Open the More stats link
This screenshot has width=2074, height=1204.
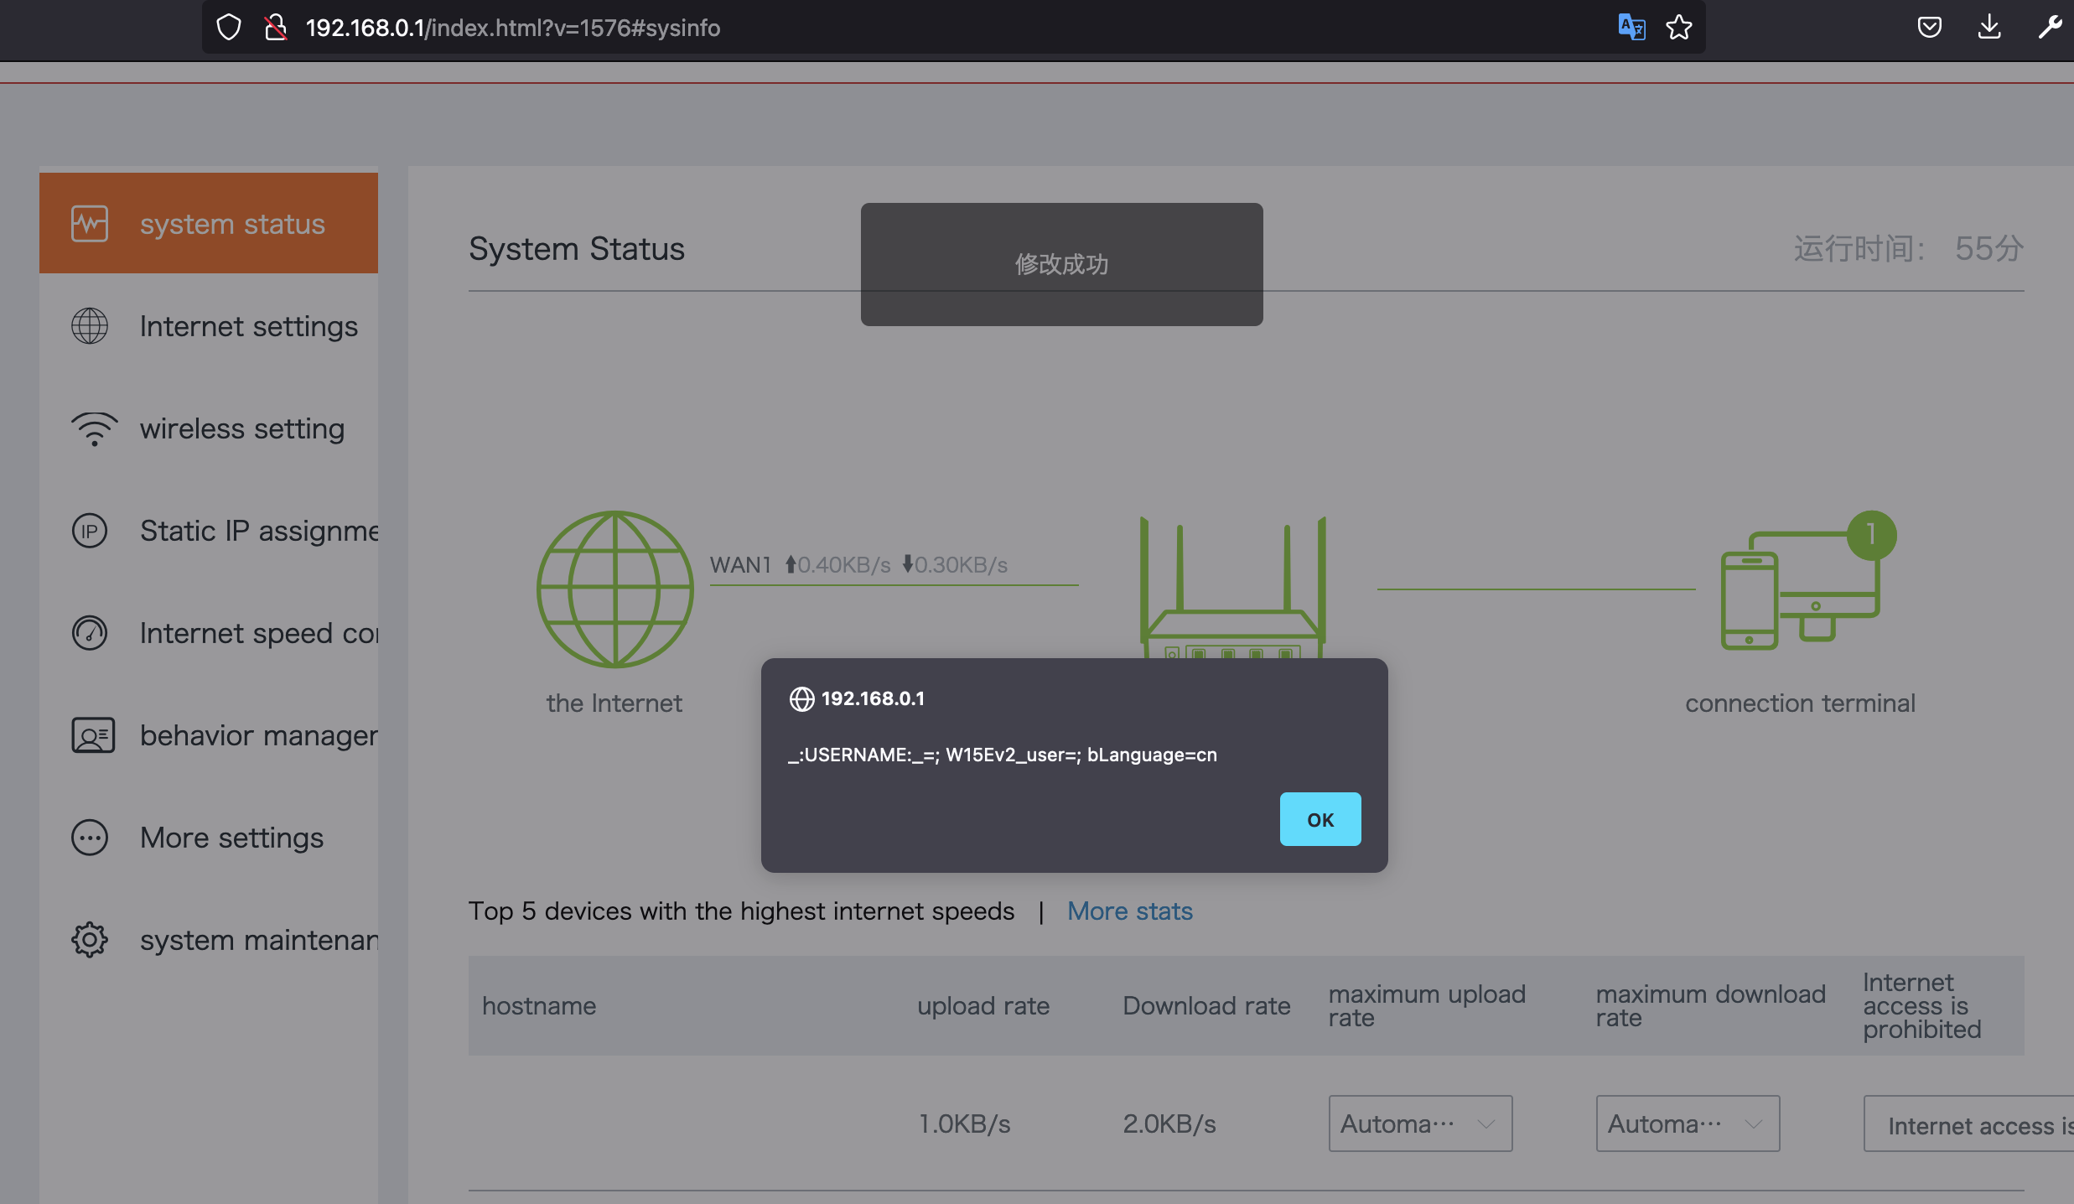click(1129, 911)
